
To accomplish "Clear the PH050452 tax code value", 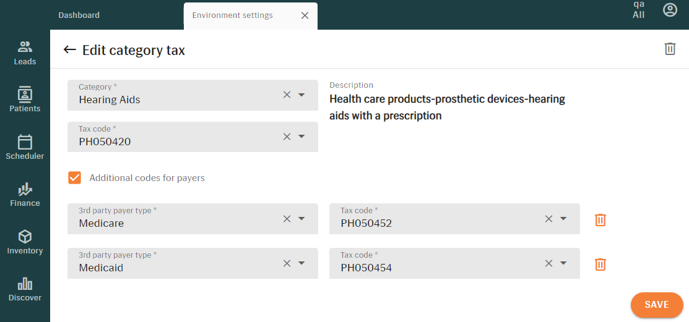I will (549, 218).
